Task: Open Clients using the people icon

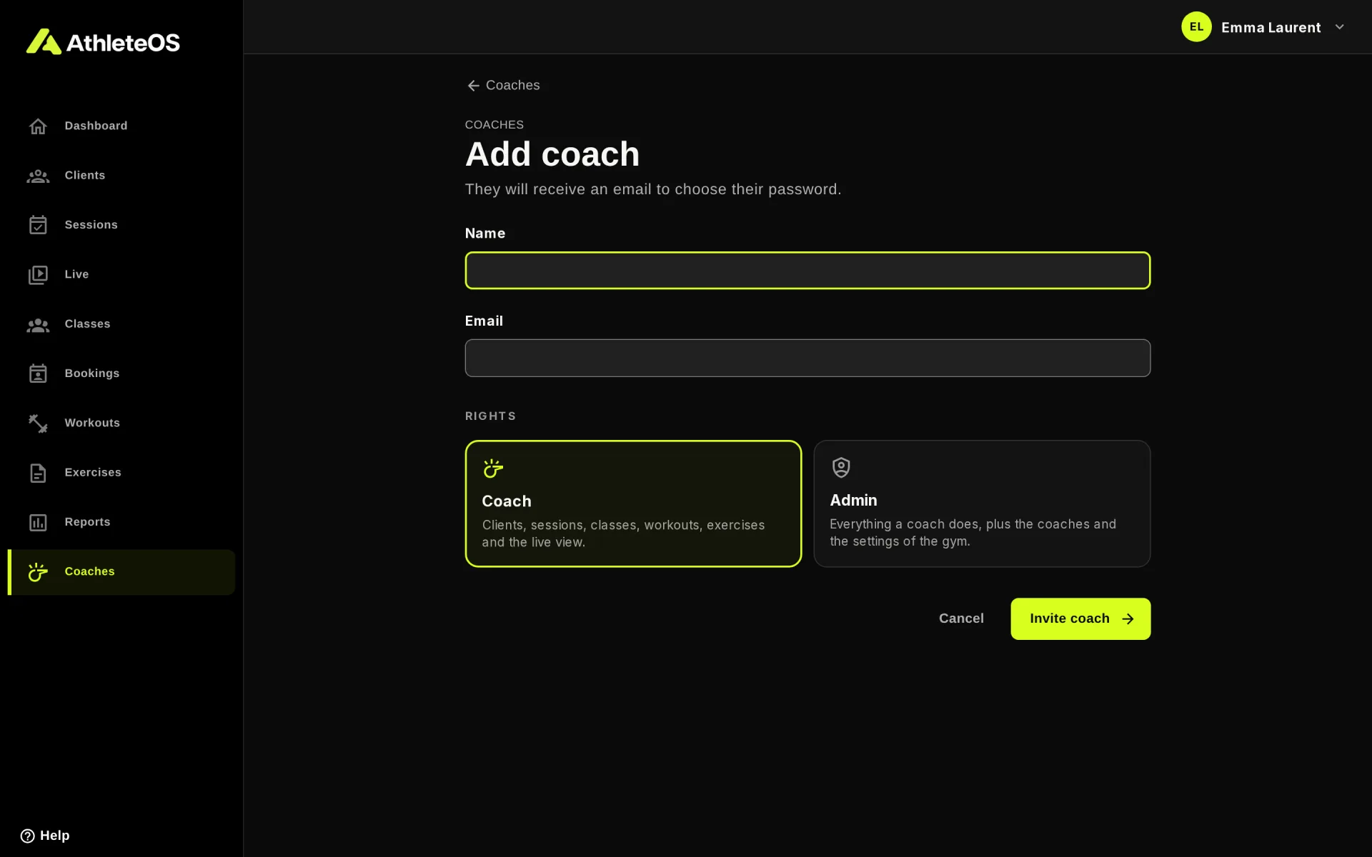Action: click(x=38, y=176)
